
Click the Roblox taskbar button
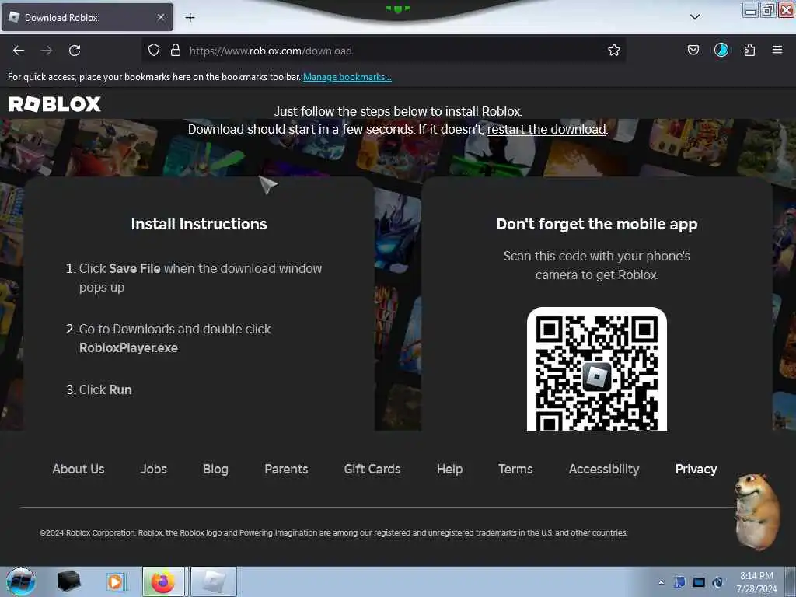pos(214,581)
